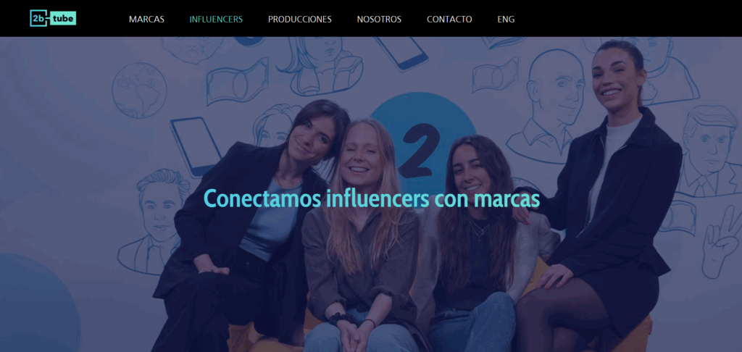Open the NOSOTROS section
The width and height of the screenshot is (742, 352).
point(379,20)
